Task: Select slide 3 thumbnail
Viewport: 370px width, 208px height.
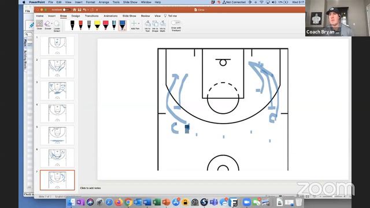Action: point(57,91)
